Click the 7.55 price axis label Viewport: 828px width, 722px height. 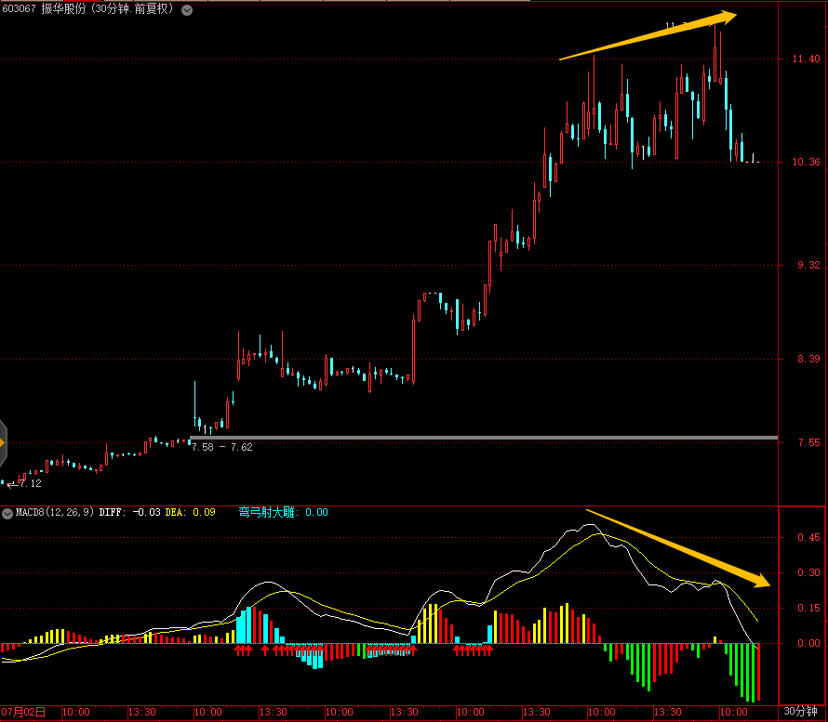(x=809, y=442)
